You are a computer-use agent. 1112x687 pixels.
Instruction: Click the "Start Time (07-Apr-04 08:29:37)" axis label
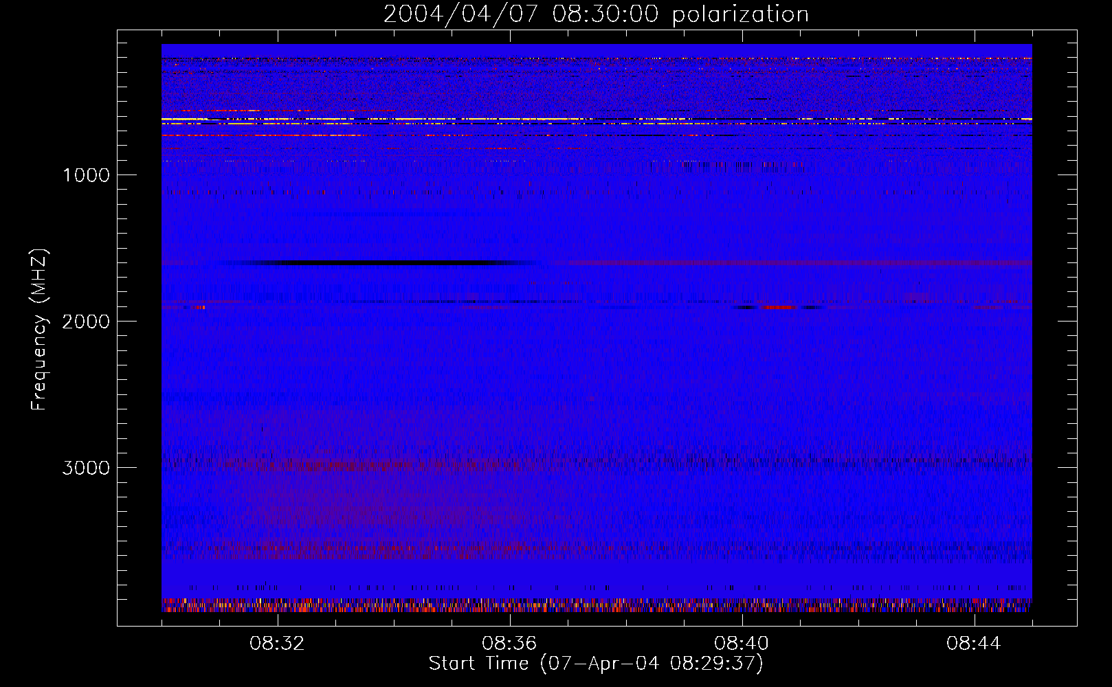pos(596,664)
